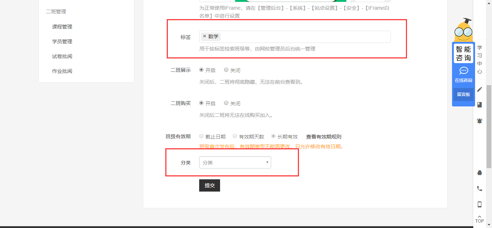The image size is (492, 228).
Task: Open the 分类 dropdown
Action: pyautogui.click(x=235, y=162)
